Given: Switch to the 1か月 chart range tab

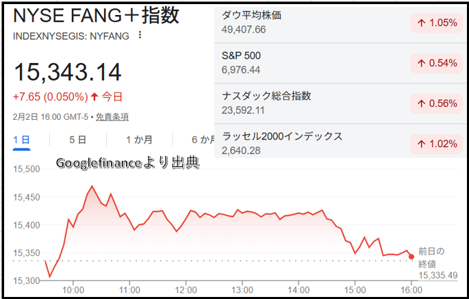Looking at the screenshot, I should tap(138, 140).
